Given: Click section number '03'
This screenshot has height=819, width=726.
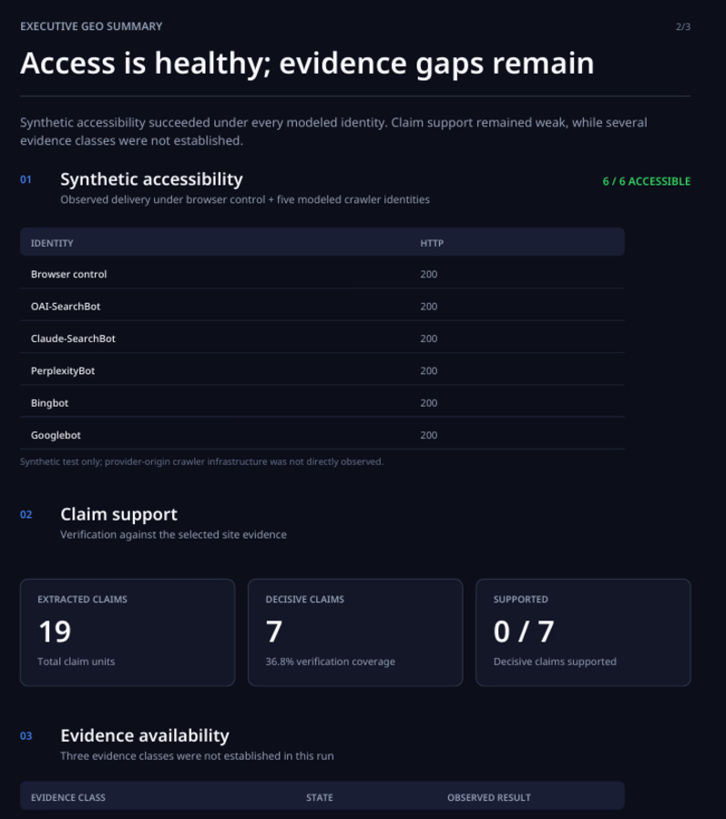Looking at the screenshot, I should pos(26,736).
